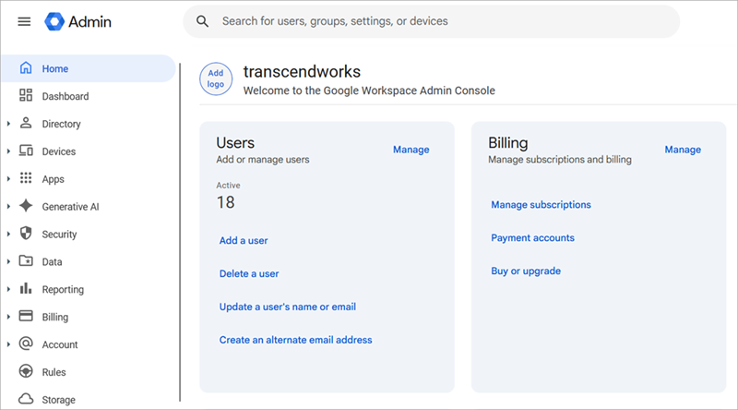Image resolution: width=738 pixels, height=410 pixels.
Task: Click the Rules steering wheel icon
Action: [26, 371]
